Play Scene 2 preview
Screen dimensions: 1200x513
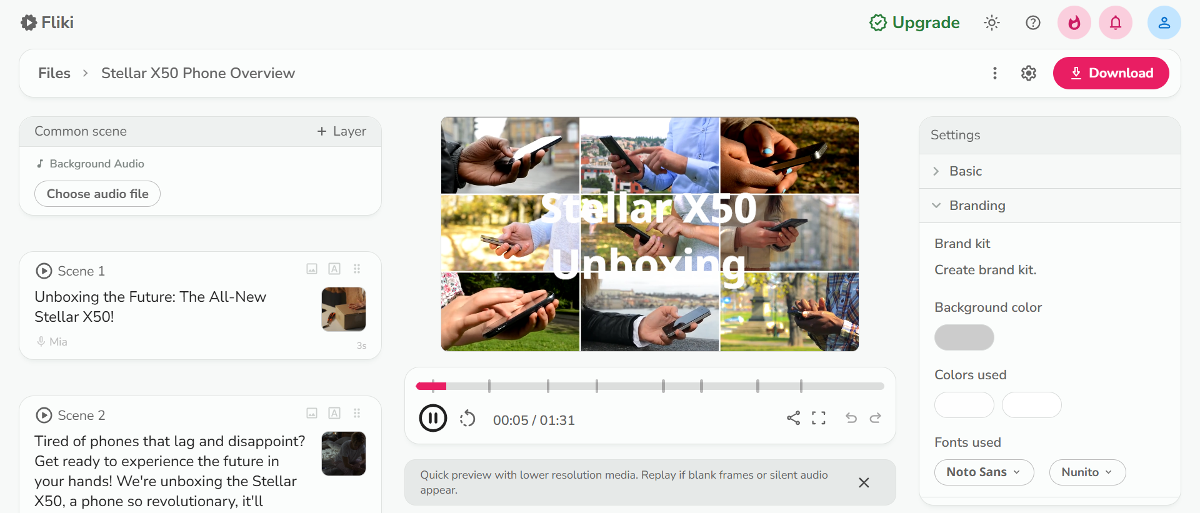pos(44,416)
